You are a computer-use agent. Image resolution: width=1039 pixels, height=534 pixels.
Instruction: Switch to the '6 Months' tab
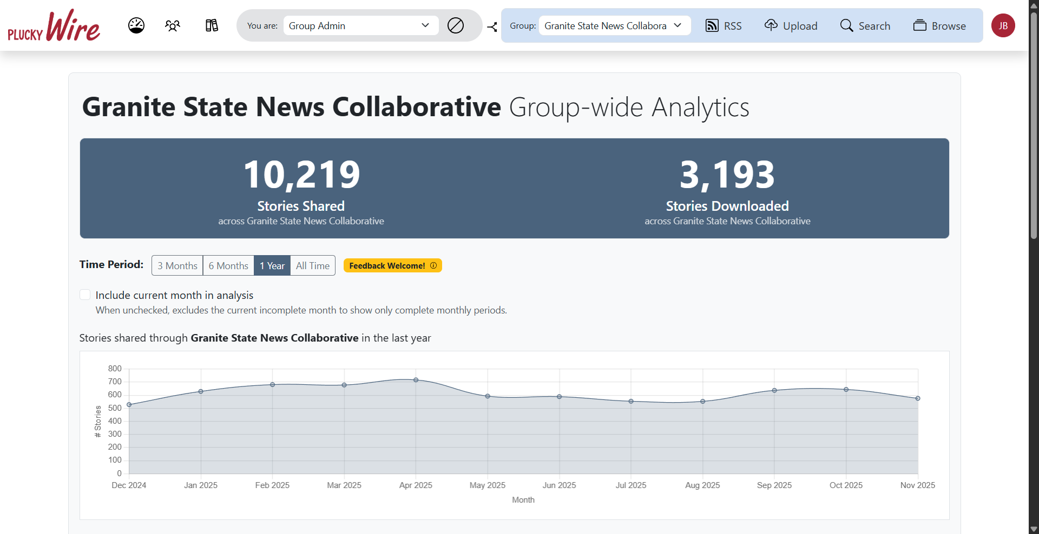228,265
